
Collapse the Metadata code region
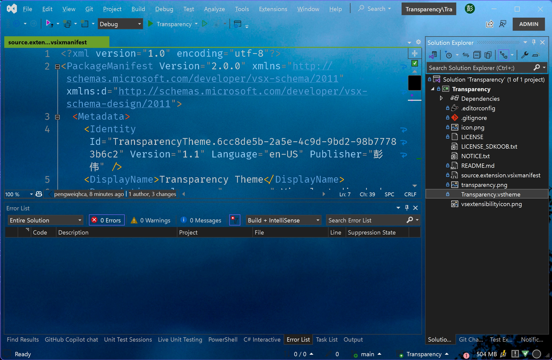coord(57,117)
